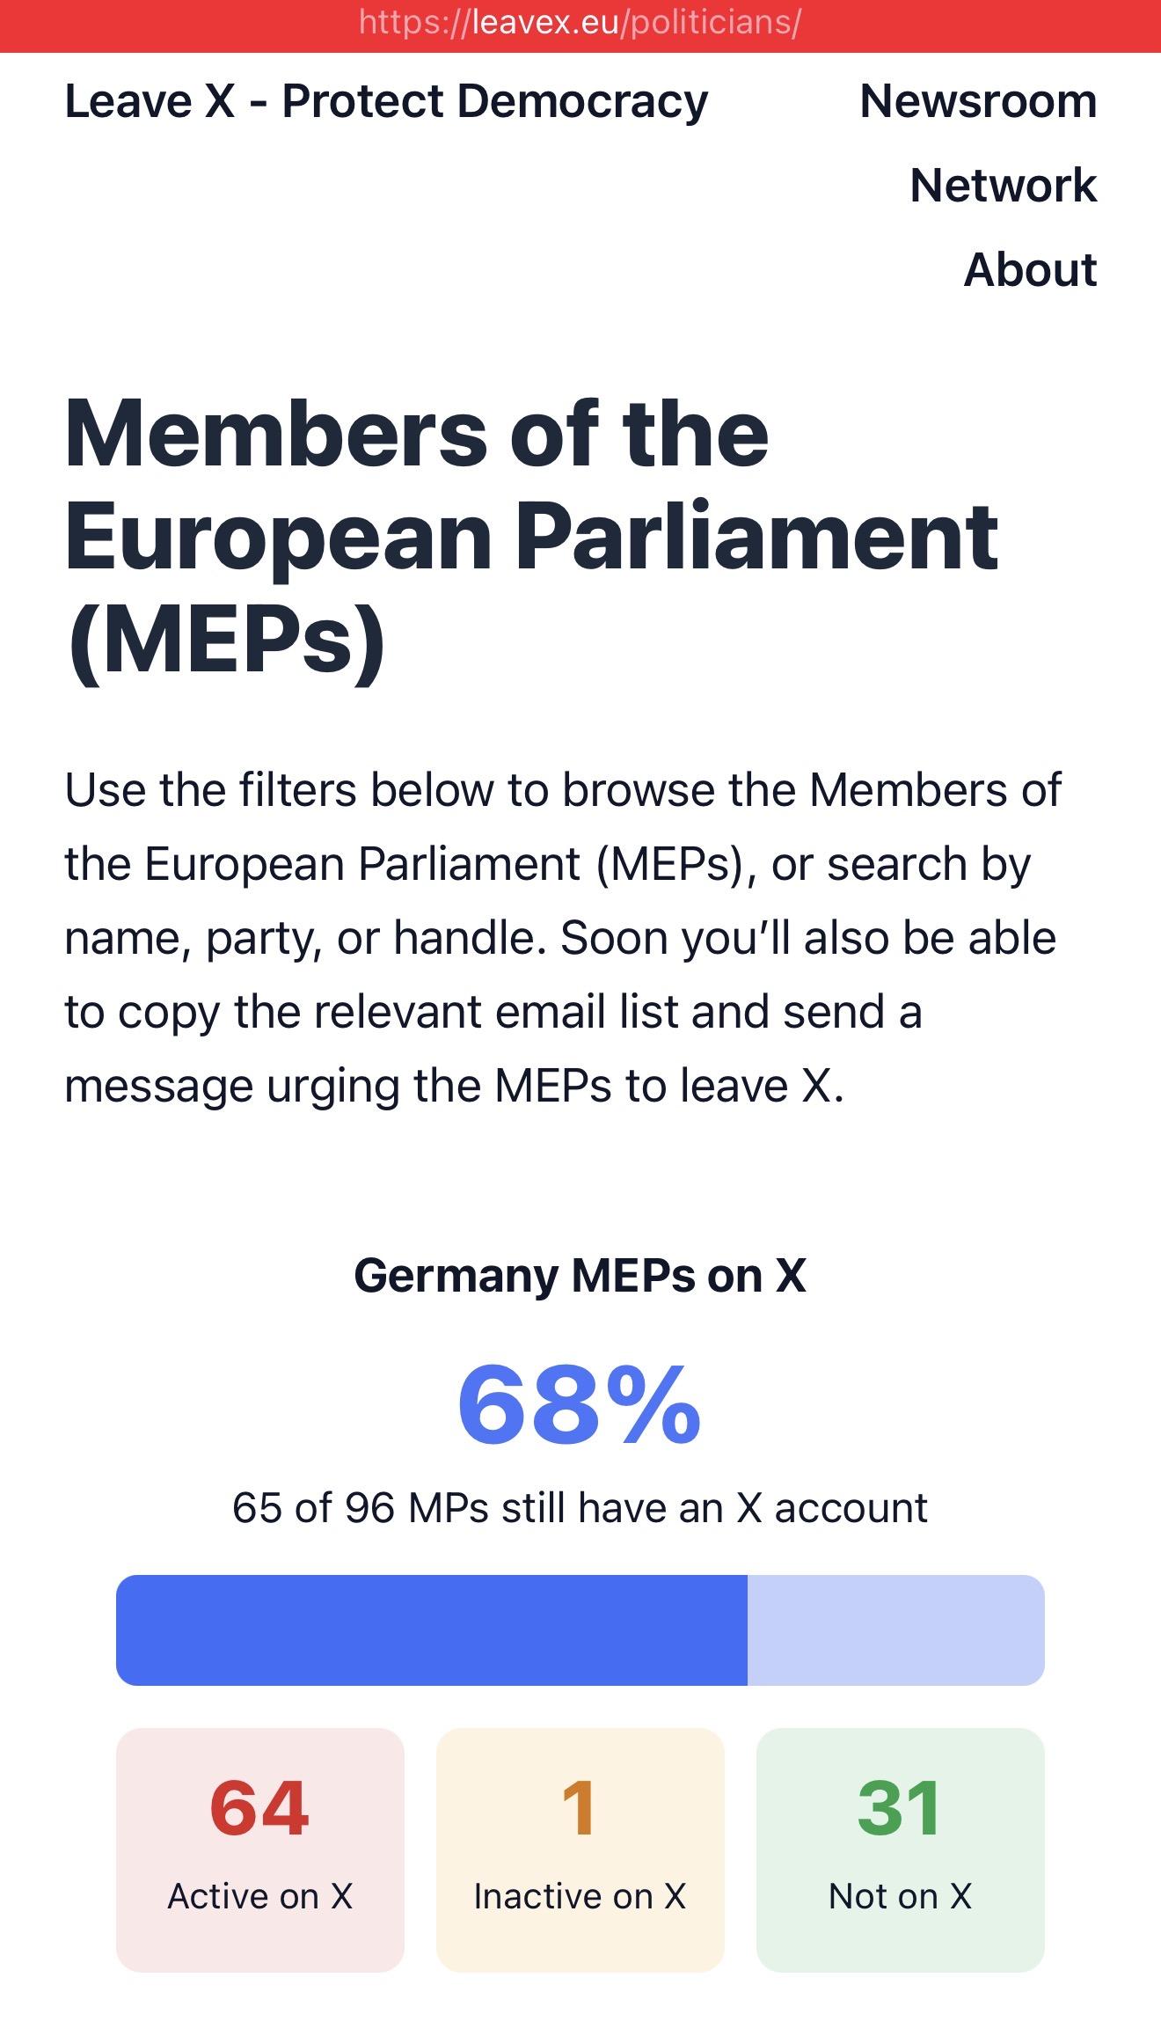Select the Germany MEPs on X title
1161x2036 pixels.
[x=580, y=1275]
